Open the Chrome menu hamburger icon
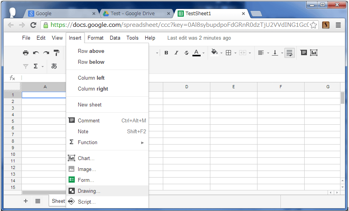 coord(338,25)
